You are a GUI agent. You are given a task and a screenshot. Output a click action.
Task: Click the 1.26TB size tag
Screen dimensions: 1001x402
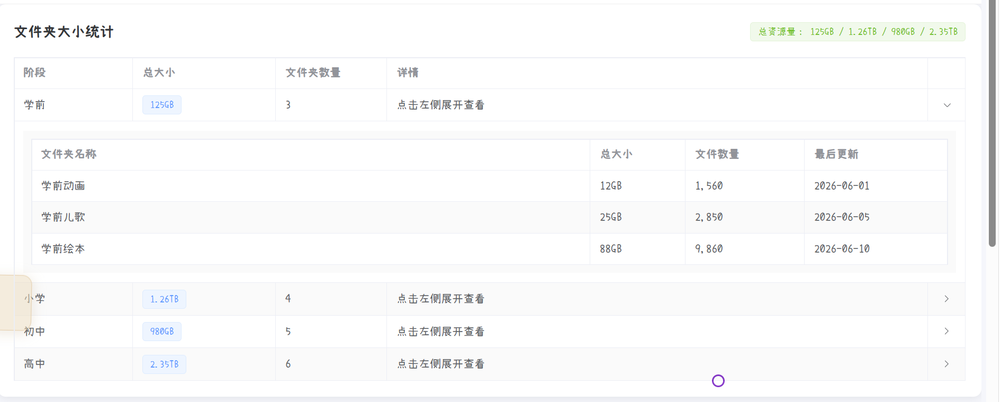point(164,299)
